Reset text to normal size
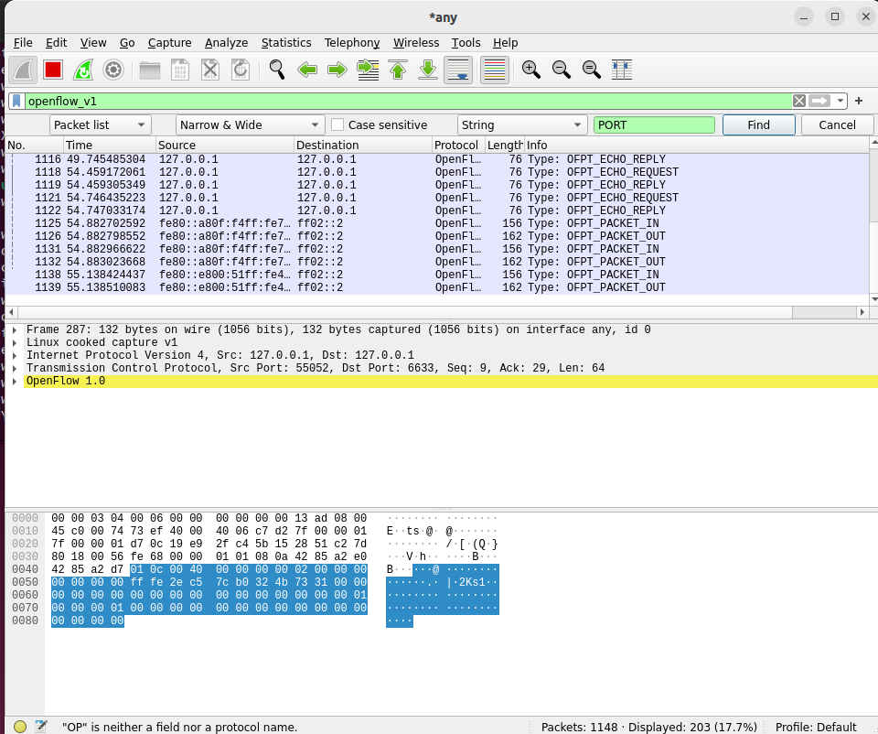Viewport: 878px width, 734px height. 592,70
